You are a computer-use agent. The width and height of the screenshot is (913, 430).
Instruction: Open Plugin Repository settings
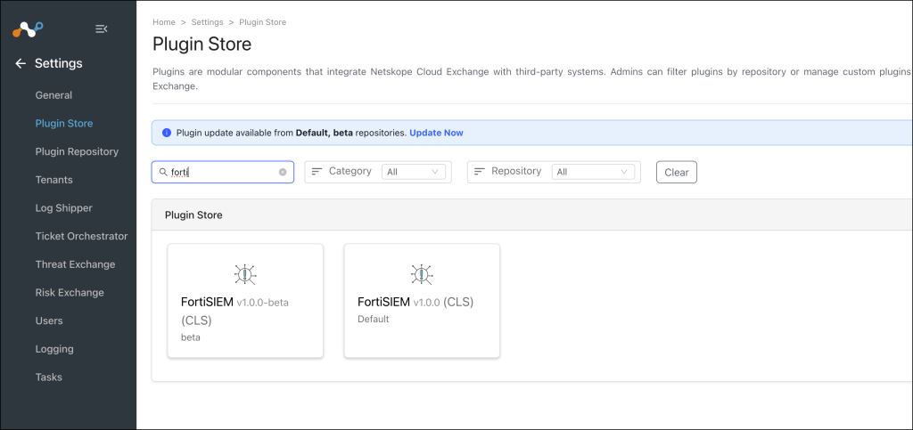coord(77,151)
